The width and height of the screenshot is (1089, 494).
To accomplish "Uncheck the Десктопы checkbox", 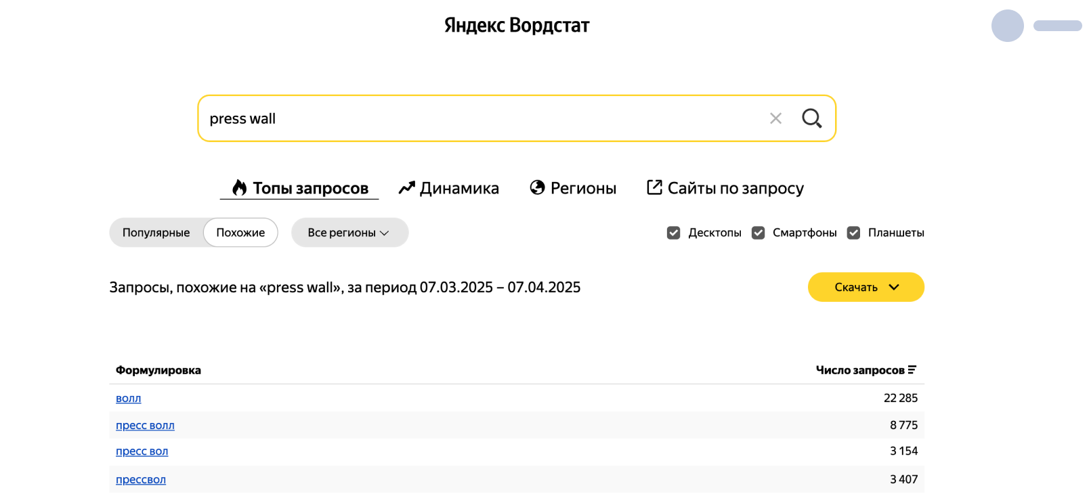I will pos(673,233).
